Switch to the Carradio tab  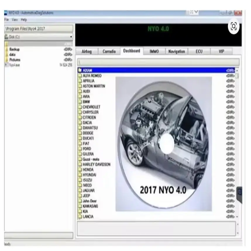109,51
